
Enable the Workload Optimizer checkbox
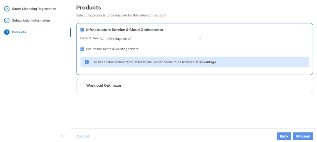(x=82, y=86)
